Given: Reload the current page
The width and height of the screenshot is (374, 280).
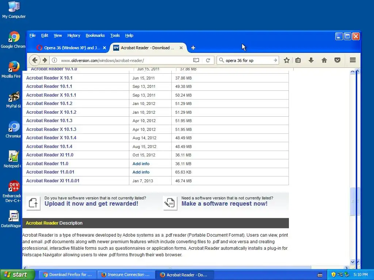Looking at the screenshot, I should 208,60.
